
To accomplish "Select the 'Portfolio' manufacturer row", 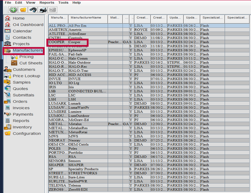I will 149,153.
